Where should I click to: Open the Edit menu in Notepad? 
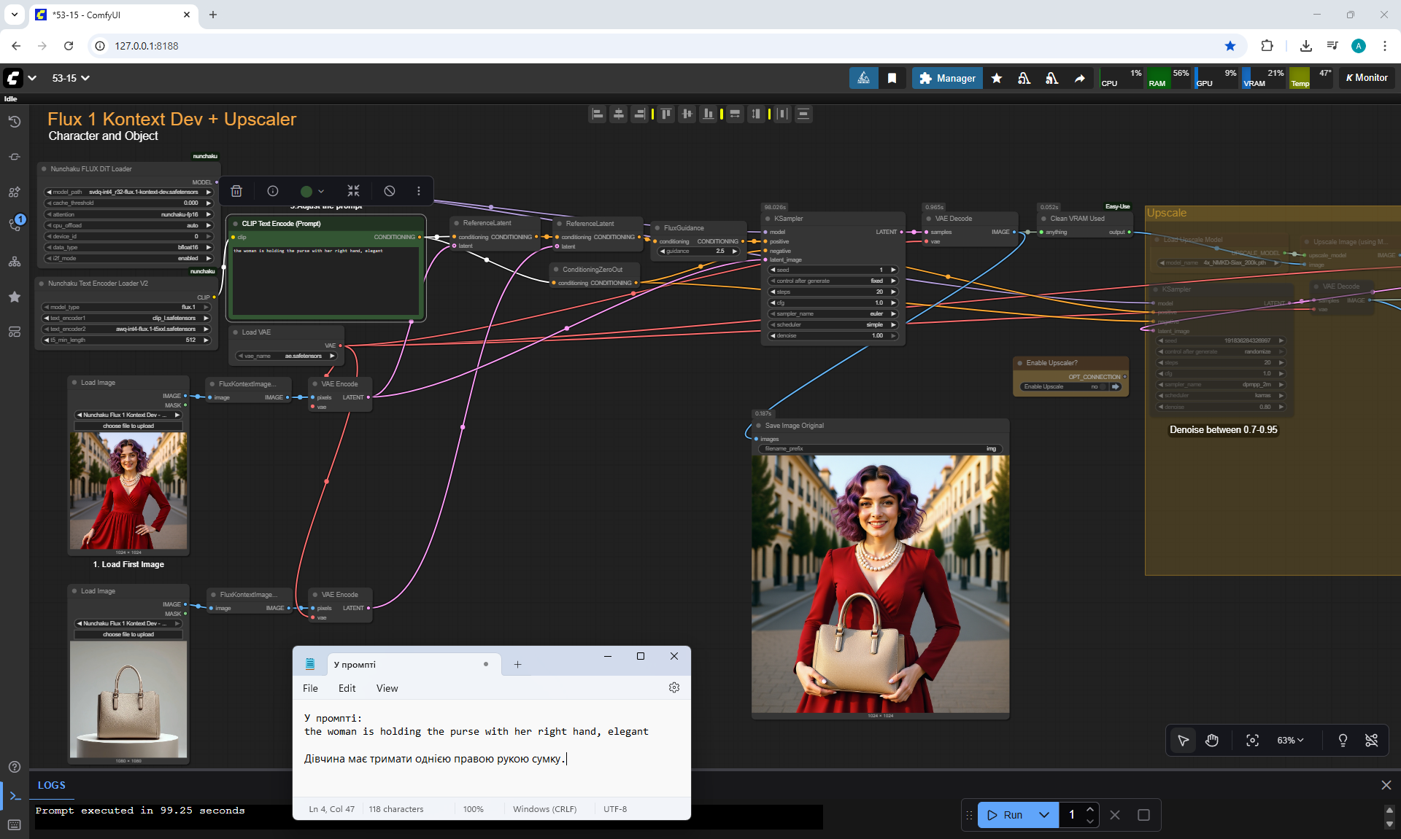(347, 688)
